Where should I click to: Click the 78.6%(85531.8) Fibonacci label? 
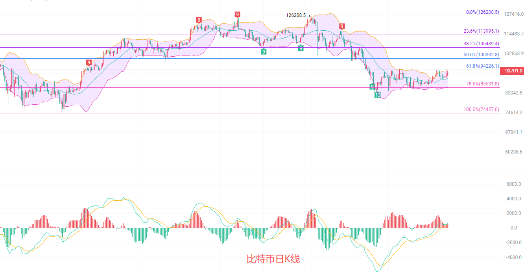click(482, 84)
